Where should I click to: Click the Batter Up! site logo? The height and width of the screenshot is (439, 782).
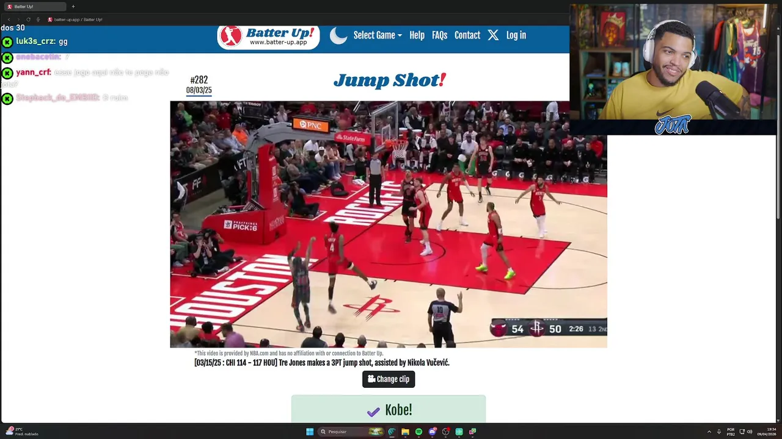click(268, 36)
